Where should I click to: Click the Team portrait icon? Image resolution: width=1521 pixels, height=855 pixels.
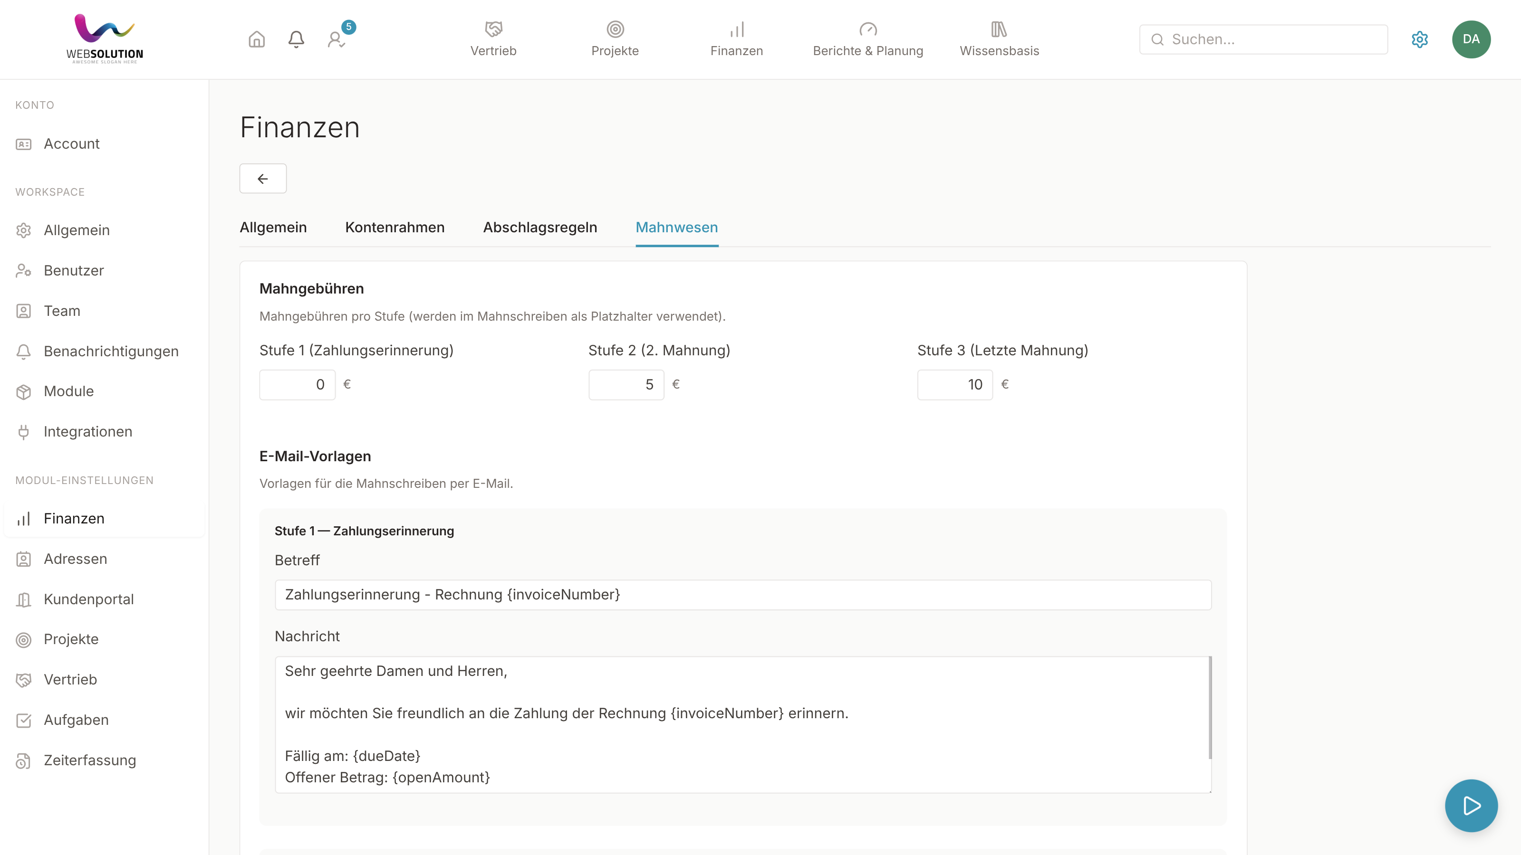point(24,311)
